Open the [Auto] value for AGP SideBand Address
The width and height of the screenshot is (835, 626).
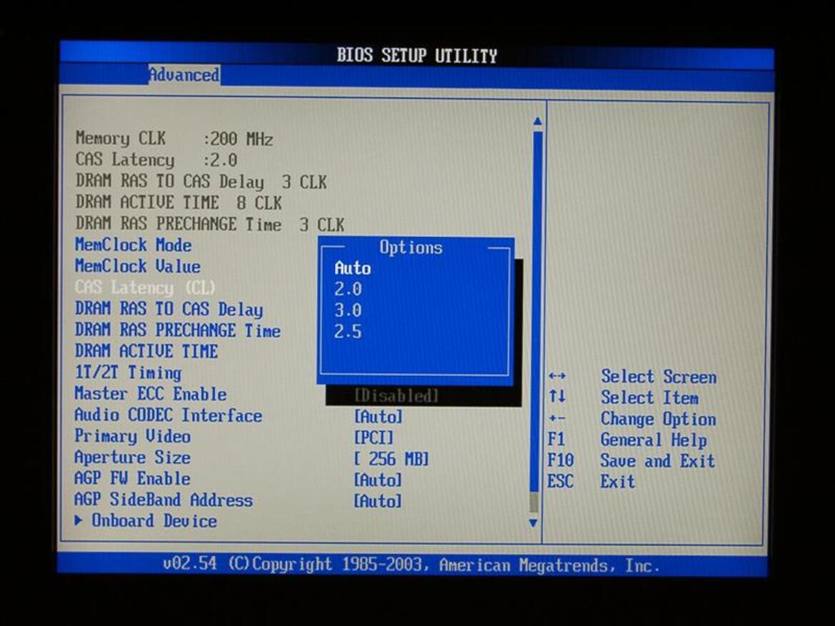tap(378, 501)
